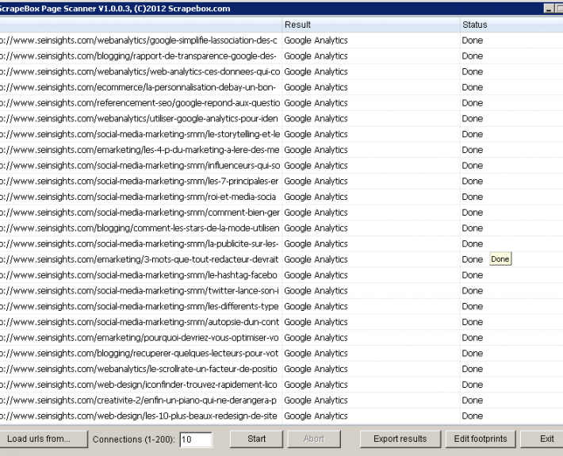Select the google-simplifie-lassociation URL row
Screen dimensions: 563x456
tap(139, 40)
